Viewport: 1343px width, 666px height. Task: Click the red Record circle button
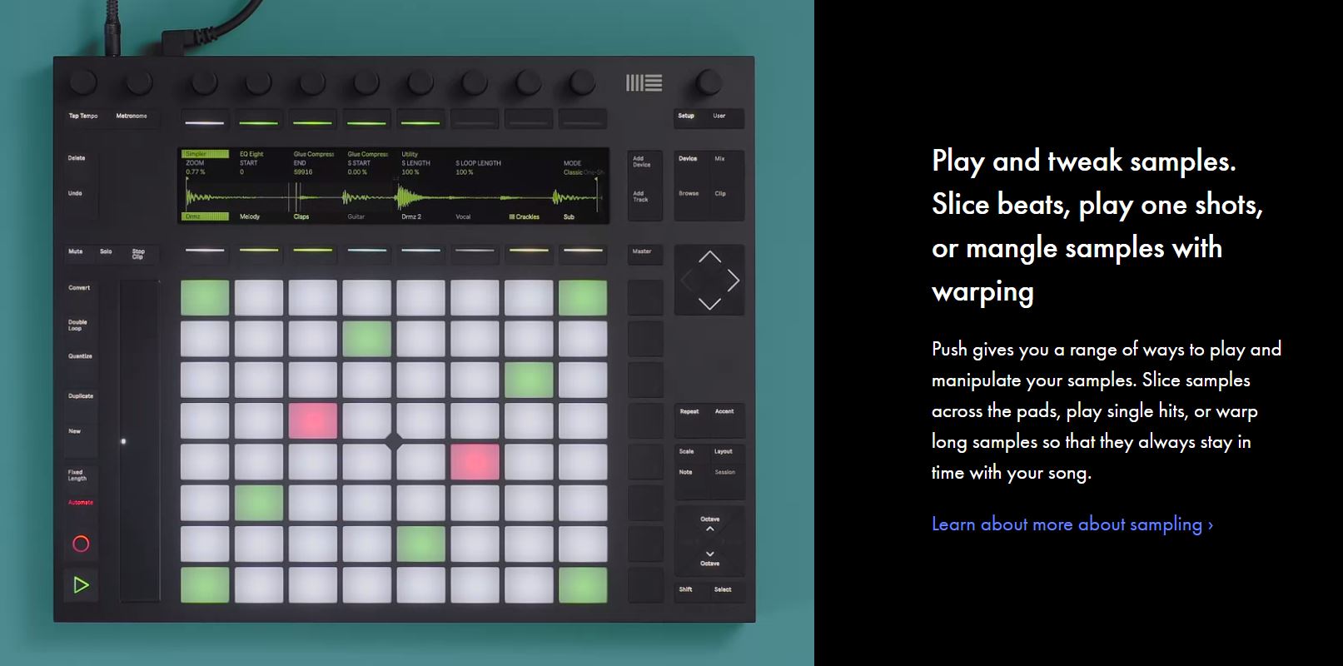coord(81,544)
